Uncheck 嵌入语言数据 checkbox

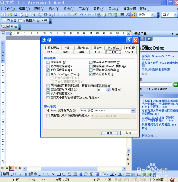(91, 74)
